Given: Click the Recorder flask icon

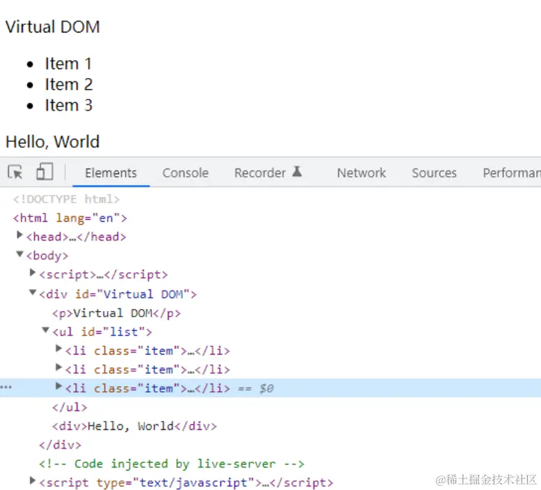Looking at the screenshot, I should 297,171.
